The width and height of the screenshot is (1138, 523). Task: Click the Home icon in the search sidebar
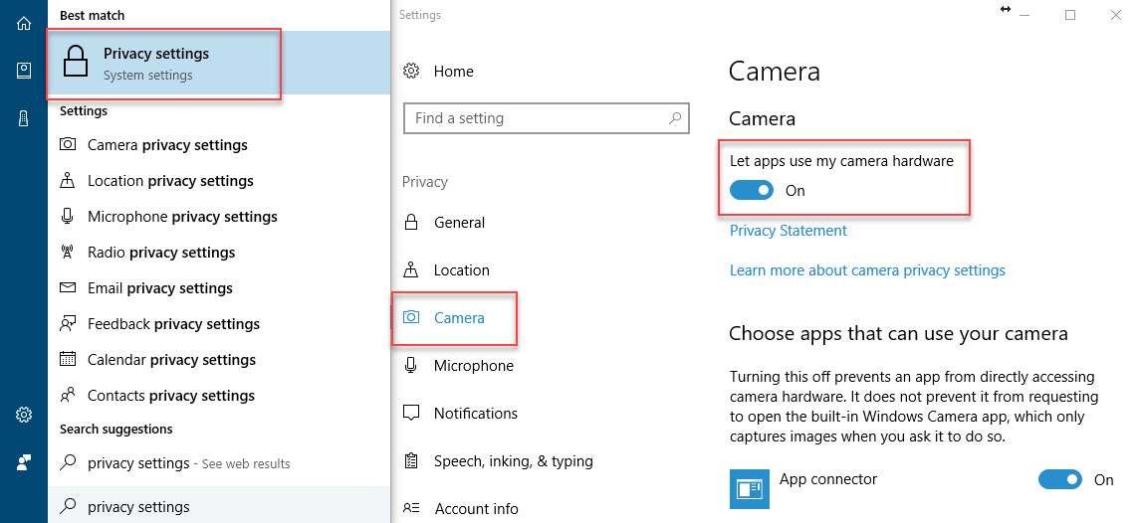click(24, 23)
